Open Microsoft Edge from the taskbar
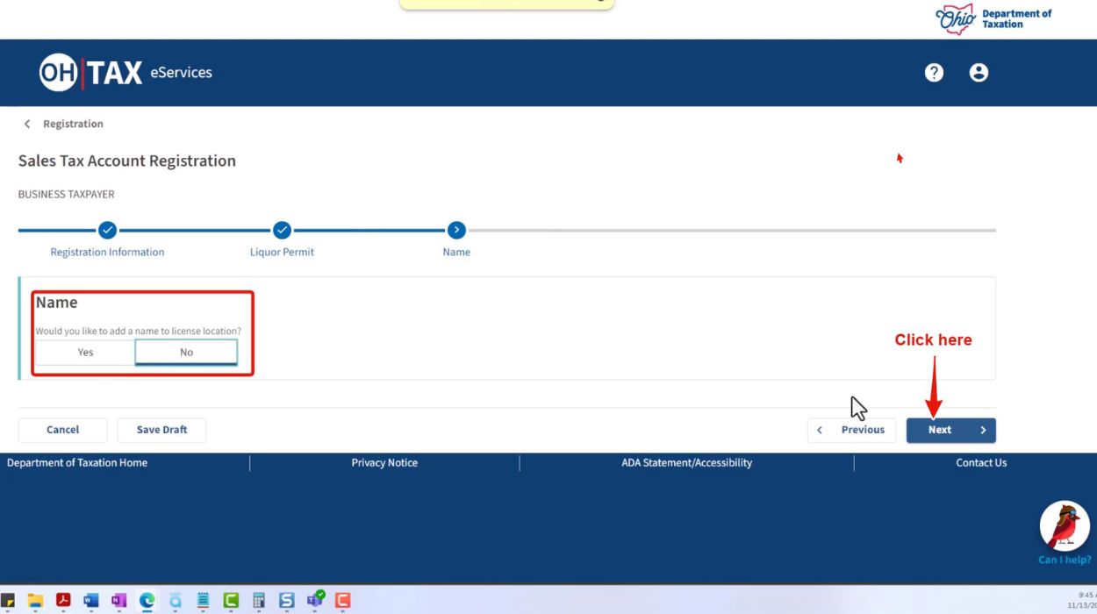1097x614 pixels. click(x=147, y=601)
